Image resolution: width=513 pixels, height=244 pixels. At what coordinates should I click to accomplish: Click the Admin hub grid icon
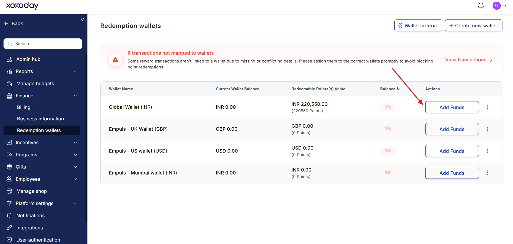click(x=9, y=59)
